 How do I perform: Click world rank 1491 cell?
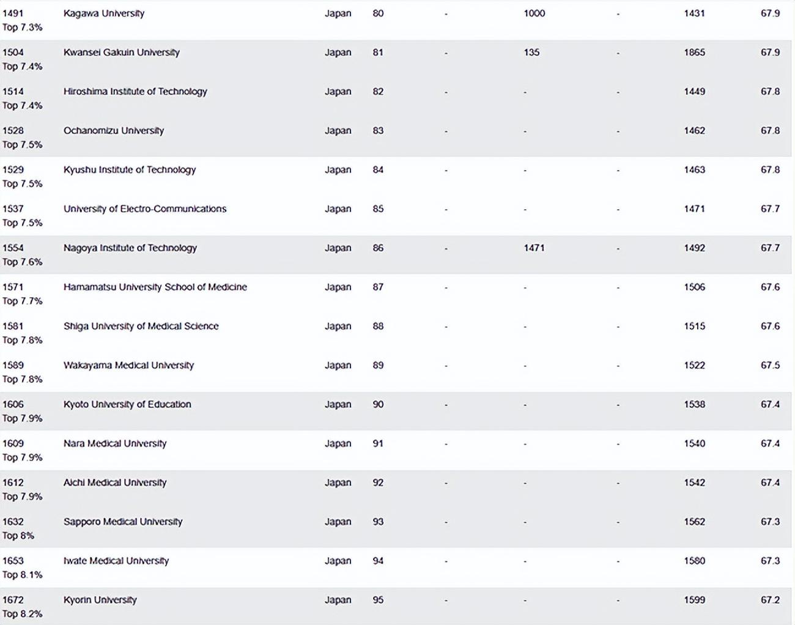[13, 13]
